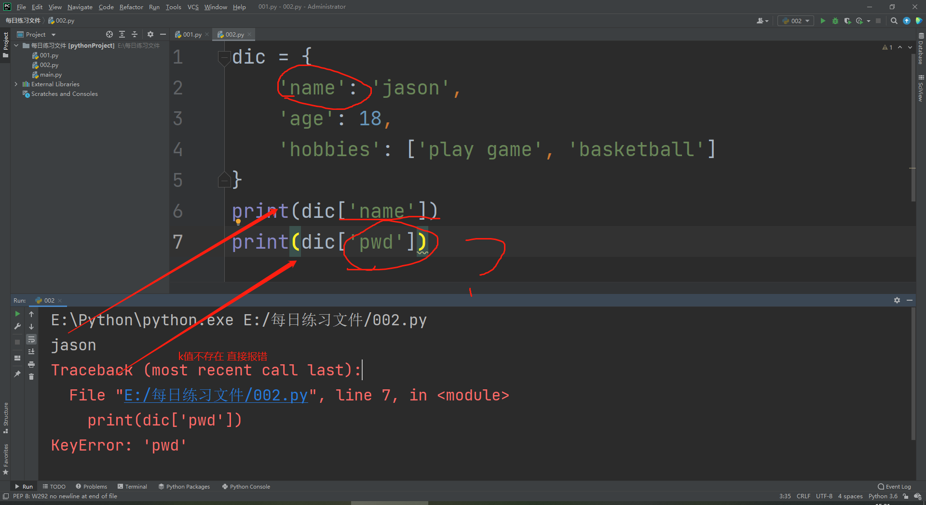Open the File menu
The image size is (926, 505).
(x=21, y=7)
